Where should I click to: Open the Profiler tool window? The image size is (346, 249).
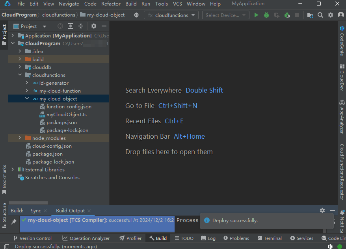coord(132,238)
